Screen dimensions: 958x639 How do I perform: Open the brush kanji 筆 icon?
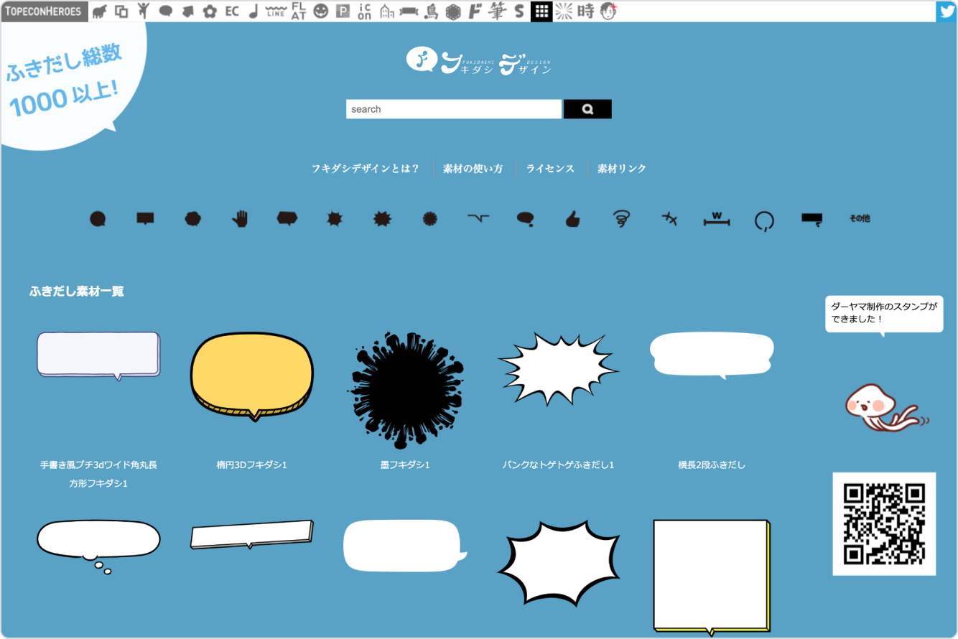pyautogui.click(x=497, y=11)
